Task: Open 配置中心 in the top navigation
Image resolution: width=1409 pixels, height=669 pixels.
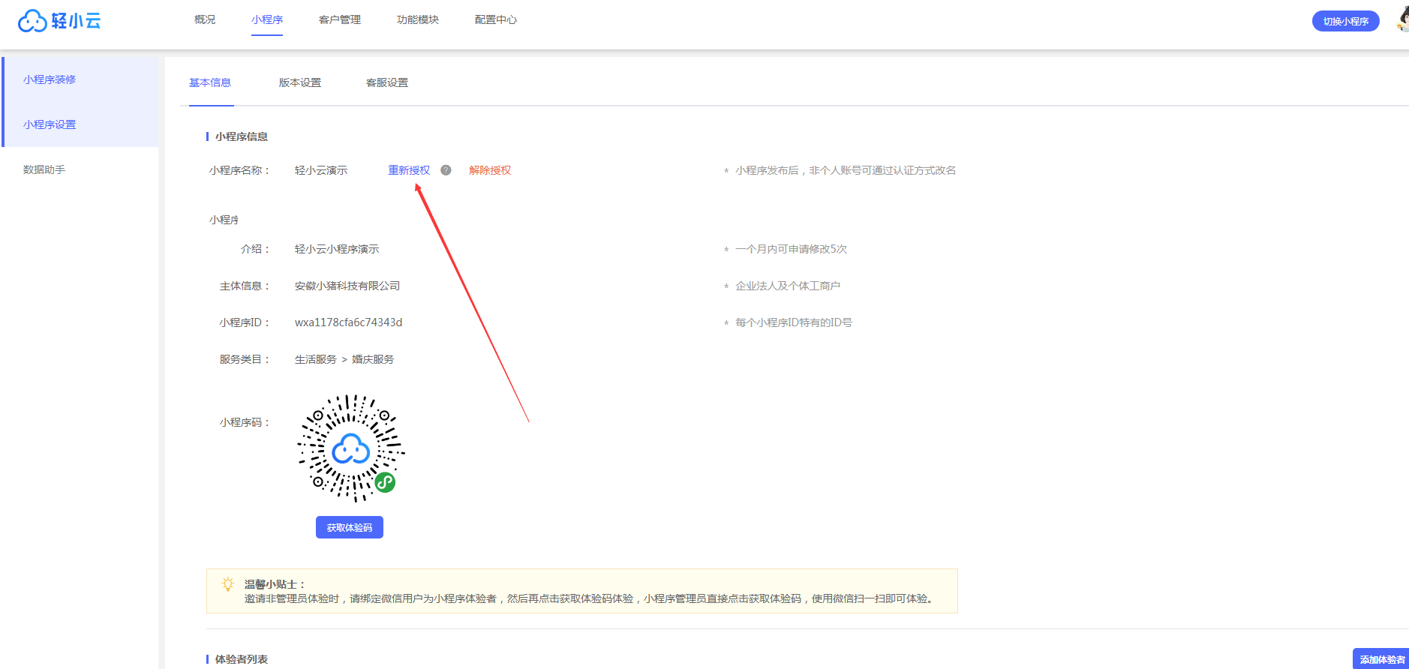Action: (496, 19)
